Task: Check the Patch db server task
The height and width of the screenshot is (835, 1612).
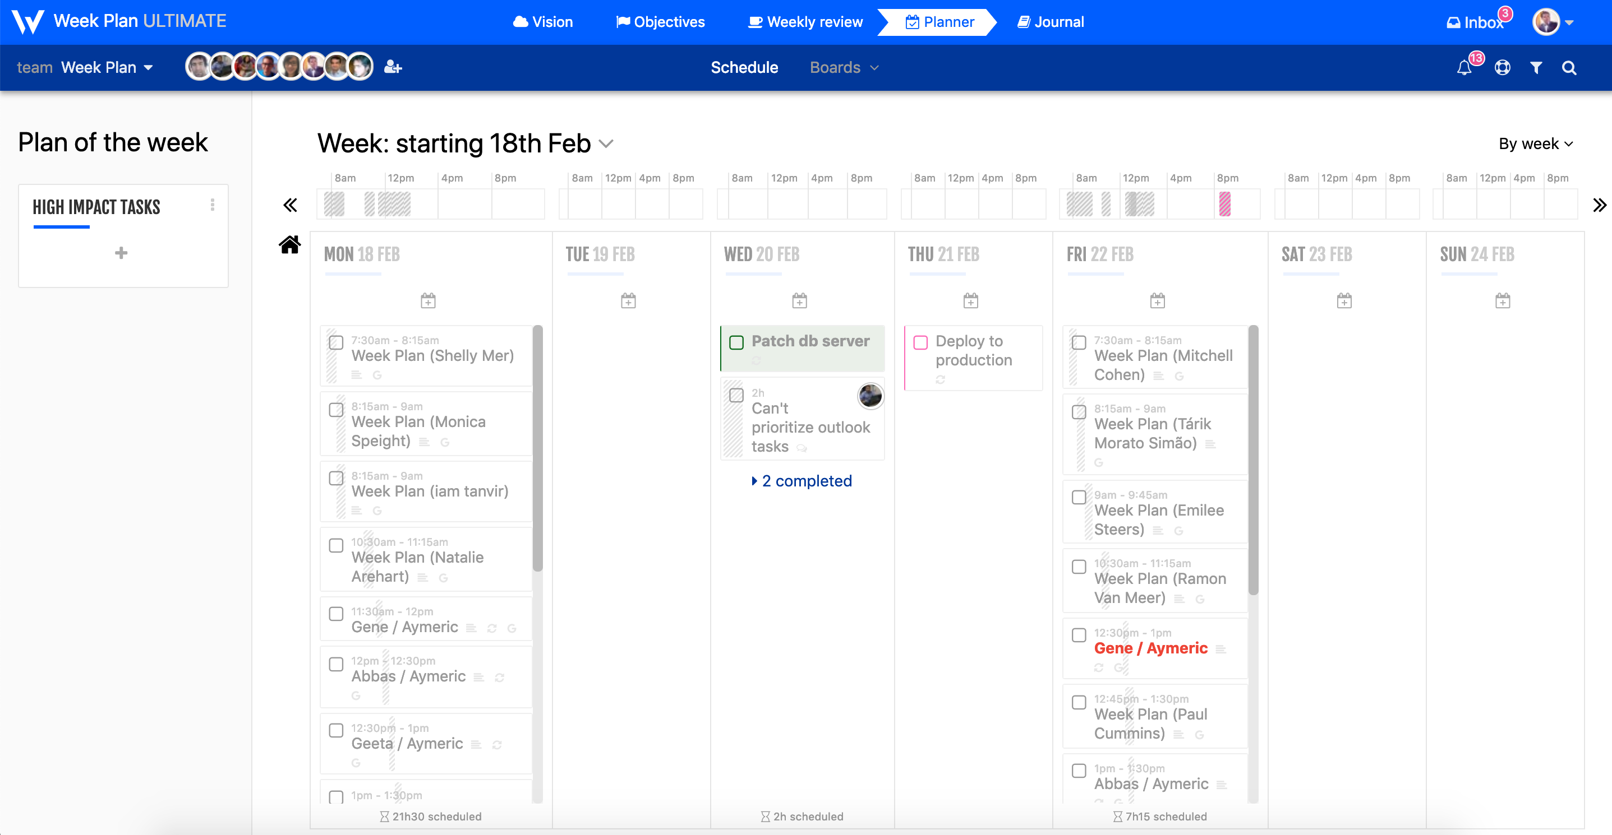Action: tap(736, 342)
